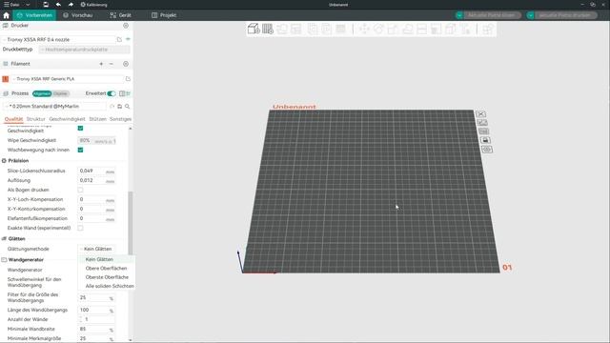Switch to the Struktur tab
The height and width of the screenshot is (343, 610).
pyautogui.click(x=36, y=119)
